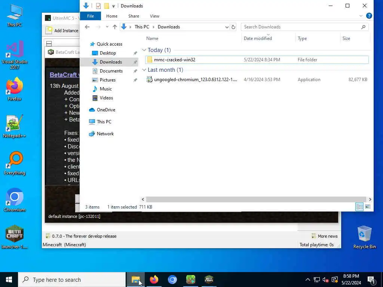Click Add Instance in UltimMC window
This screenshot has height=287, width=383.
coord(63,31)
